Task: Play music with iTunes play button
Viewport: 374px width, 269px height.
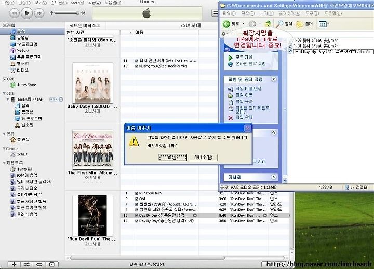Action: [26, 13]
